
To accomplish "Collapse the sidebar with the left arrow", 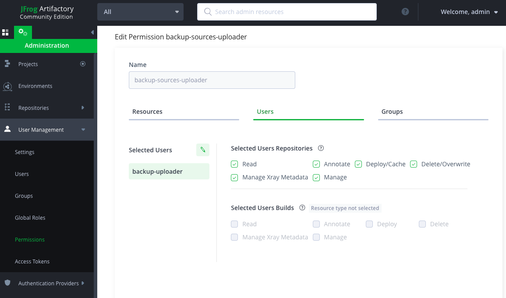I will tap(92, 32).
